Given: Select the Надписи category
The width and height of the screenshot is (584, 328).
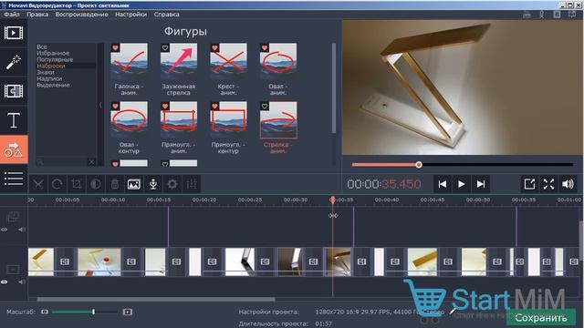Looking at the screenshot, I should click(49, 78).
